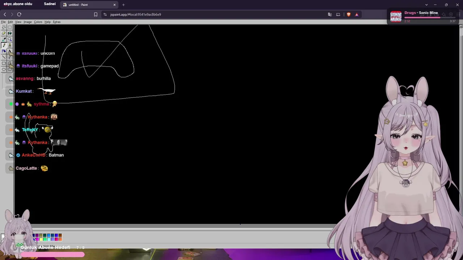Open a new browser tab

(123, 5)
